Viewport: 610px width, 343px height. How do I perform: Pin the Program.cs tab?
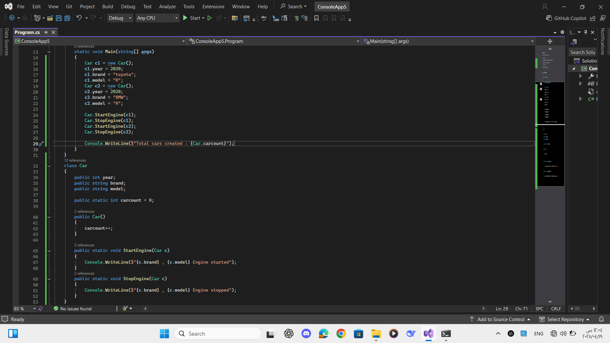click(46, 32)
